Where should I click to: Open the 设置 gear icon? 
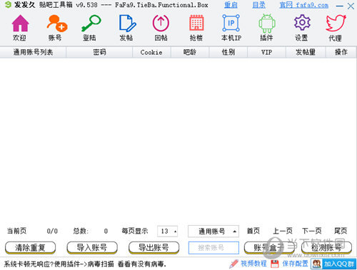click(x=302, y=23)
